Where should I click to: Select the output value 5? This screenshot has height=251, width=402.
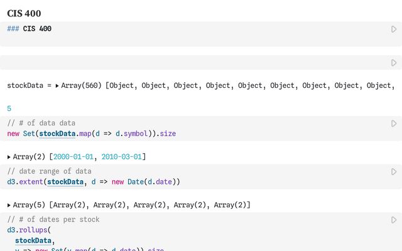9,109
